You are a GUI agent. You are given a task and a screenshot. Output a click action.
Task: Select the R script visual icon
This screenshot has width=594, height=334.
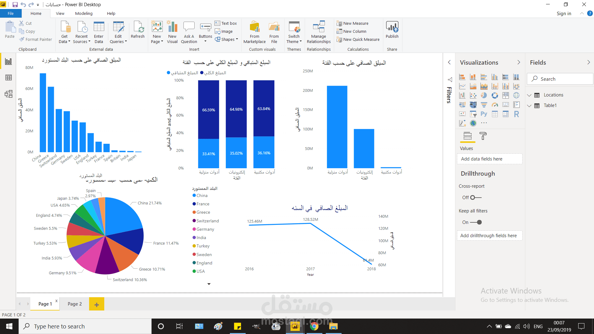(516, 114)
